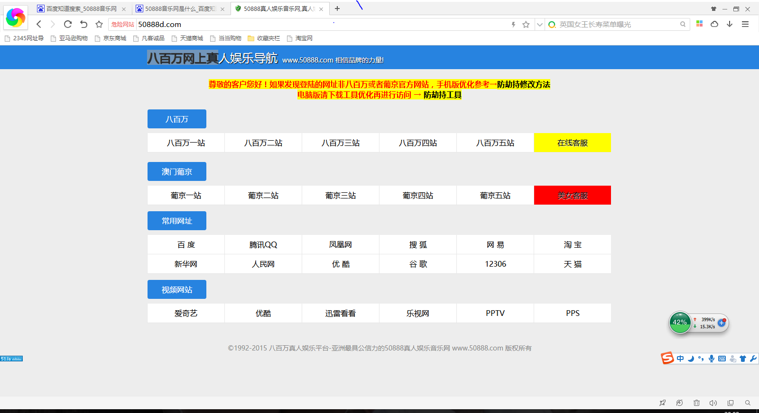Toggle browser sound speaker icon in status bar
The width and height of the screenshot is (759, 413).
click(713, 403)
